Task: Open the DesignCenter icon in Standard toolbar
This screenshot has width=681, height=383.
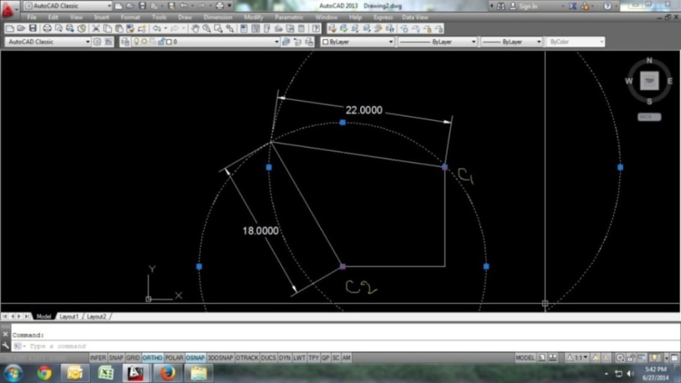Action: pyautogui.click(x=255, y=28)
